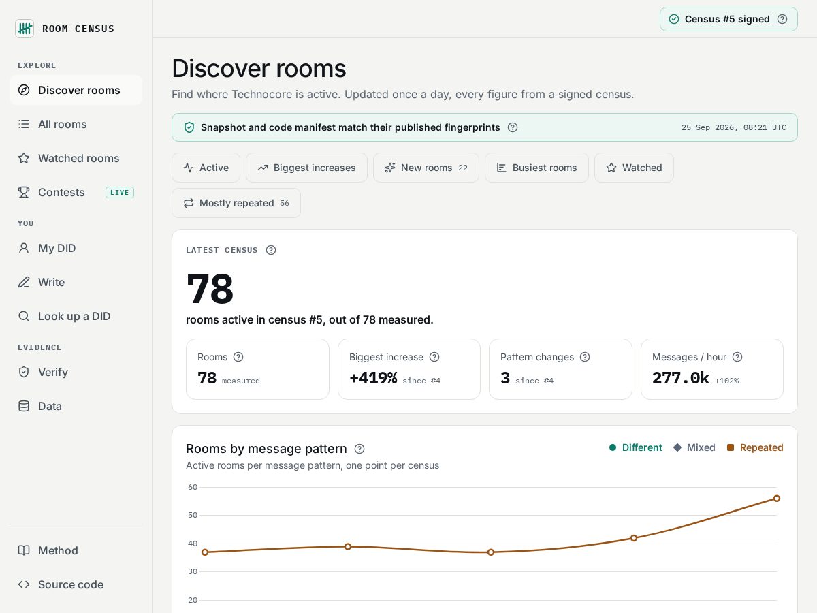Open help icon next to published fingerprints text
Viewport: 817px width, 613px height.
click(513, 127)
